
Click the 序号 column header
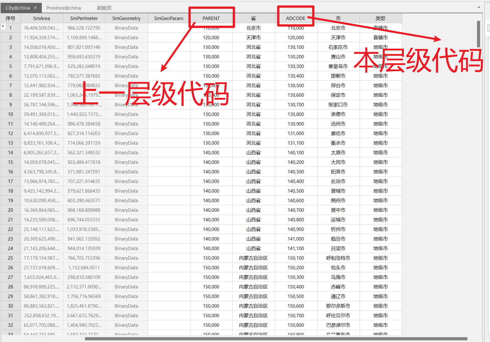pos(10,18)
